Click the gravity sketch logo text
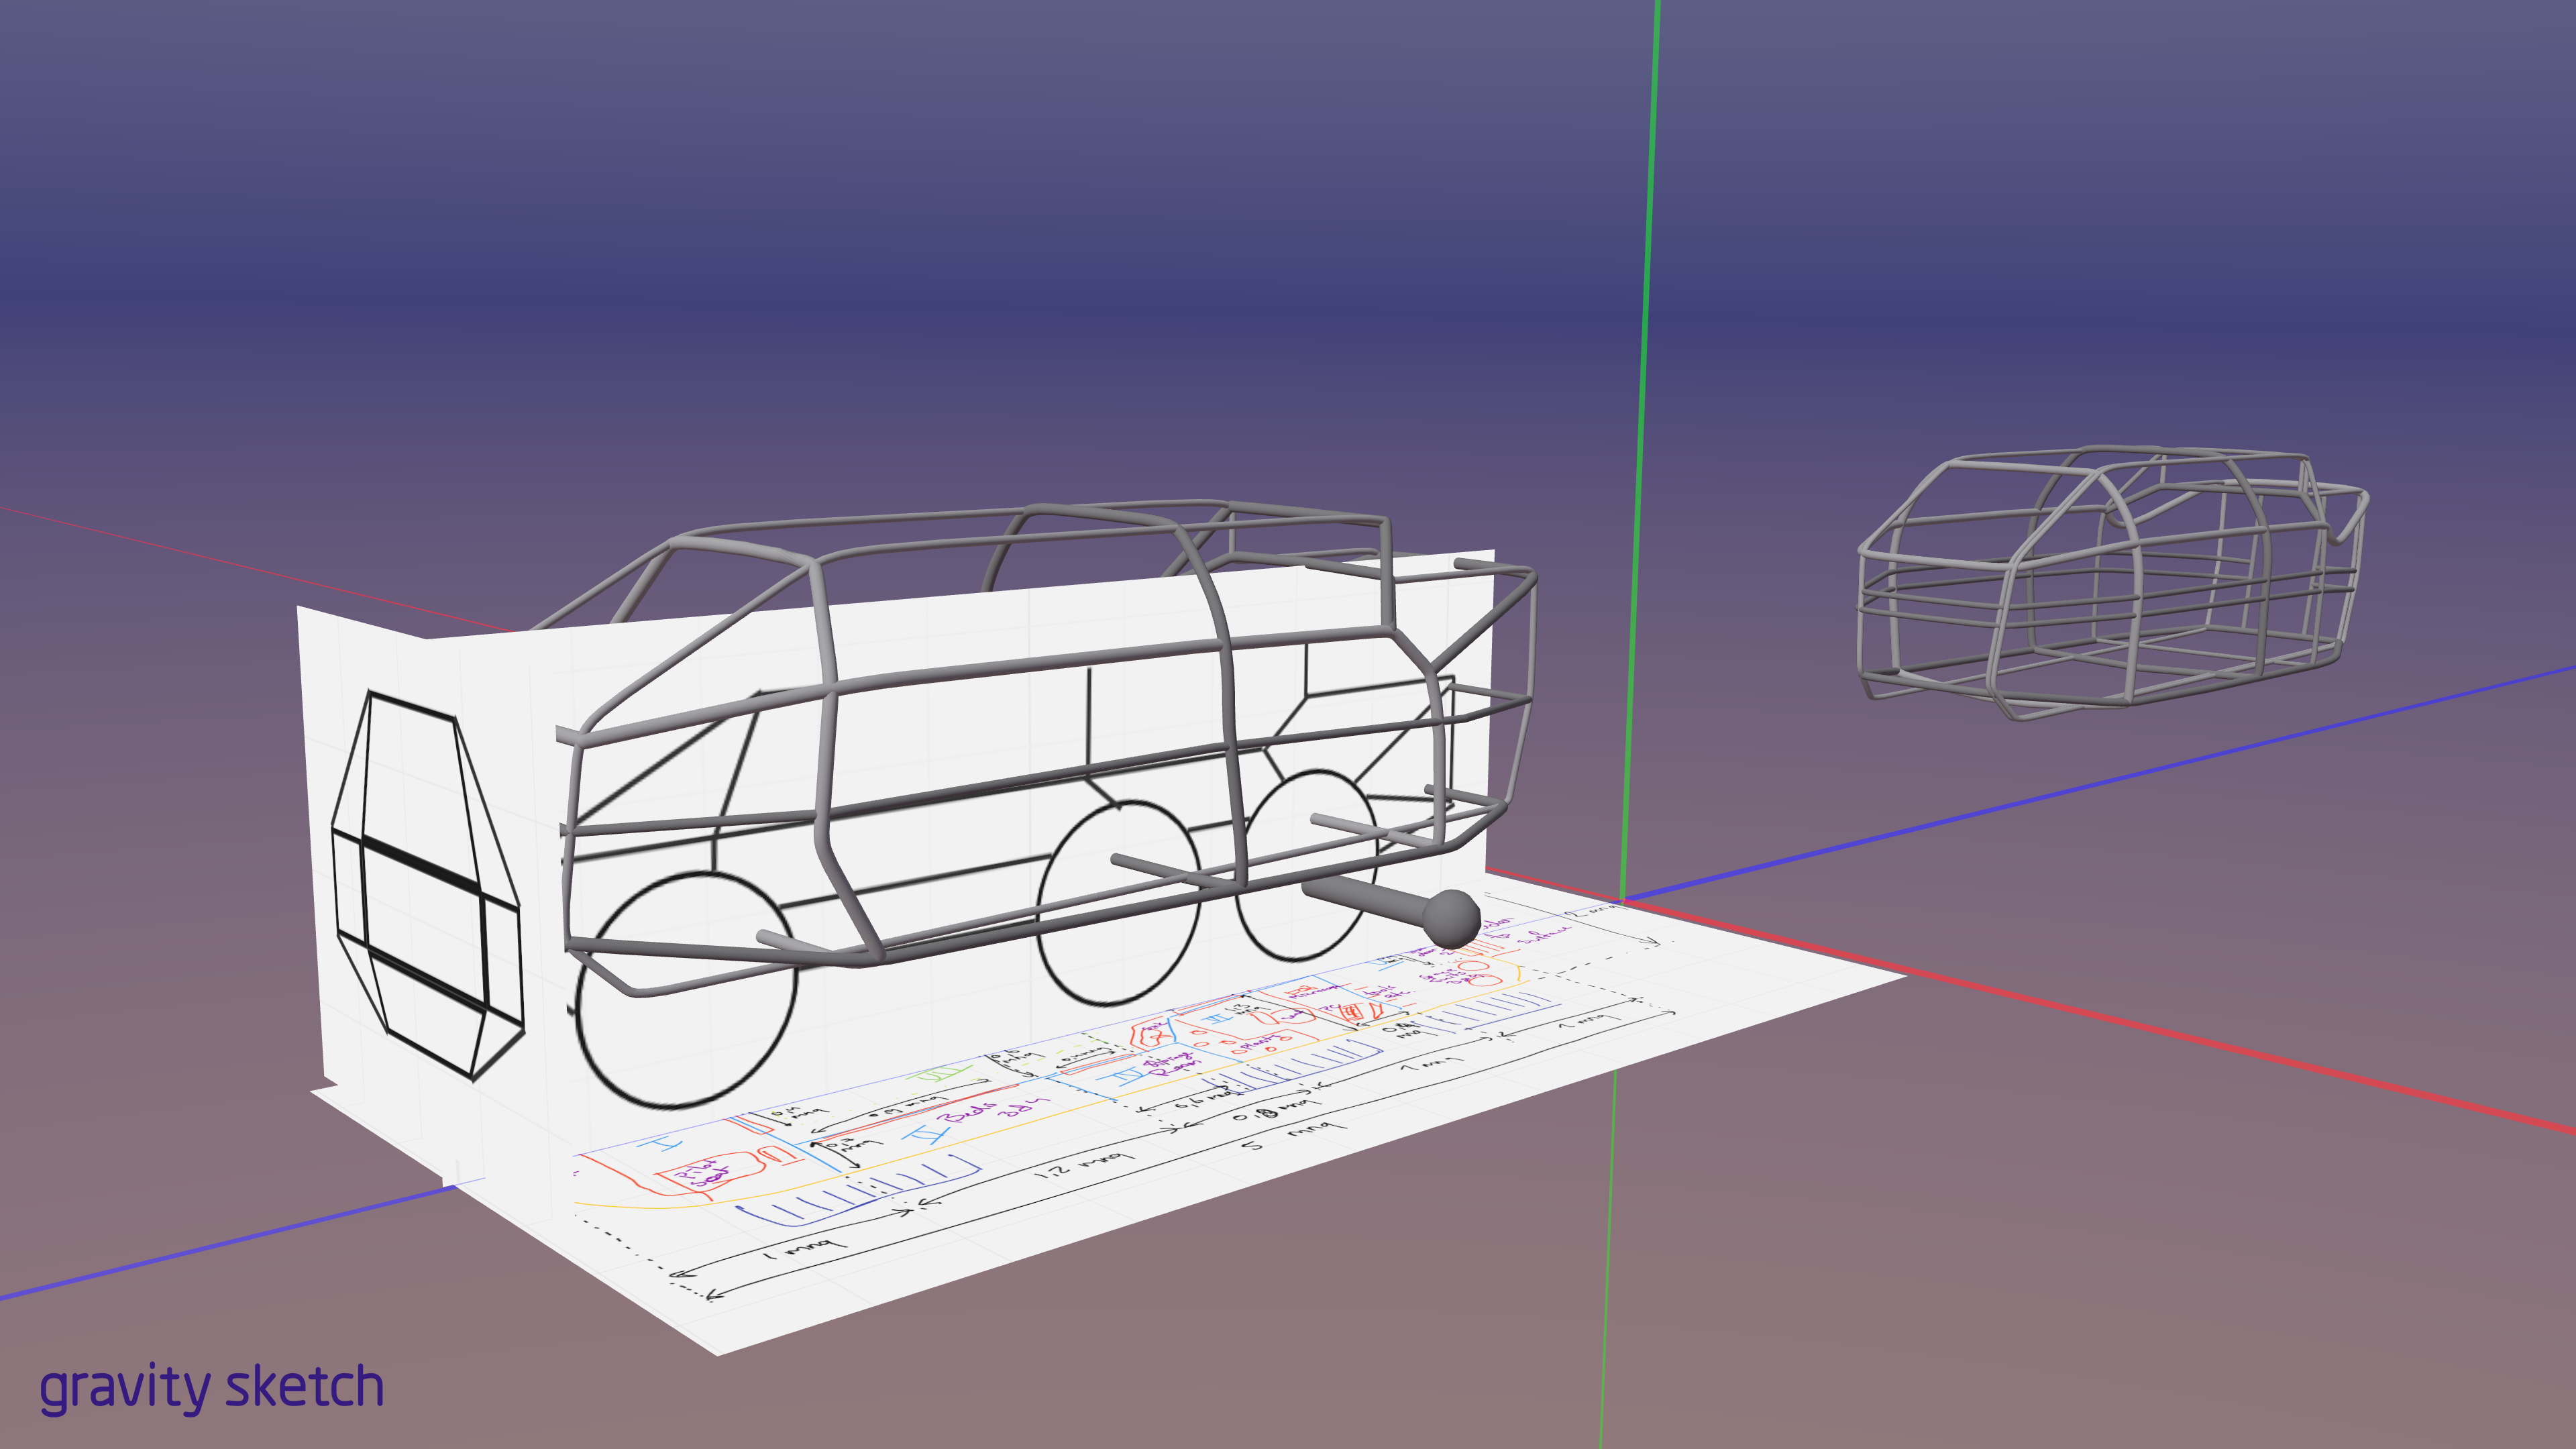The height and width of the screenshot is (1449, 2576). click(211, 1388)
